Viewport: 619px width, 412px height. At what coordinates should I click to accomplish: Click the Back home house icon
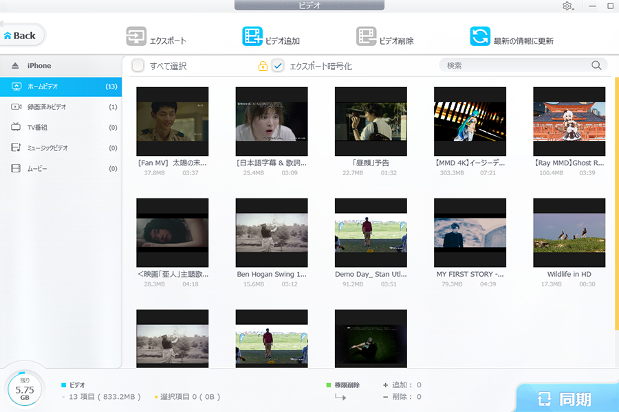7,36
